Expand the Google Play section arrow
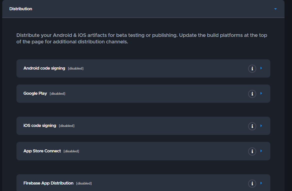Image resolution: width=292 pixels, height=191 pixels. 261,93
